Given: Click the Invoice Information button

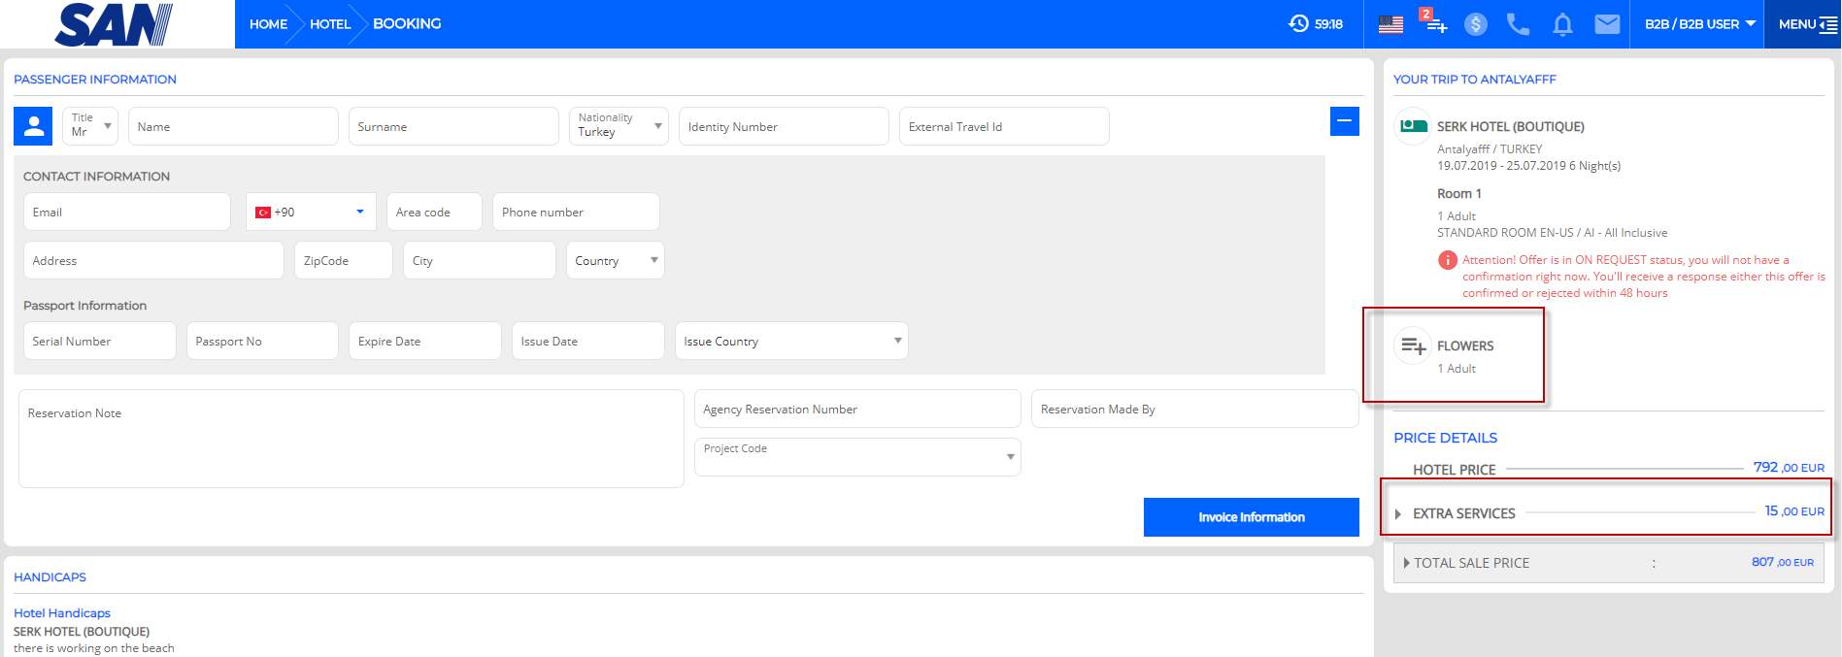Looking at the screenshot, I should pyautogui.click(x=1251, y=517).
